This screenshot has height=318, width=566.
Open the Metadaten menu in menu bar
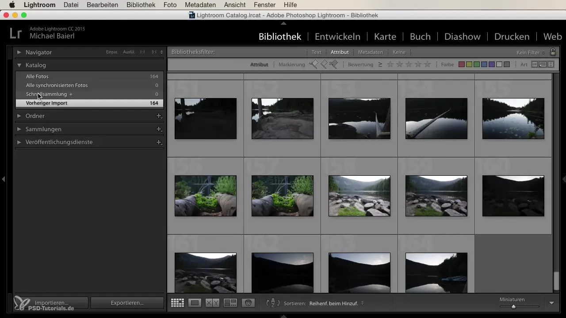200,5
